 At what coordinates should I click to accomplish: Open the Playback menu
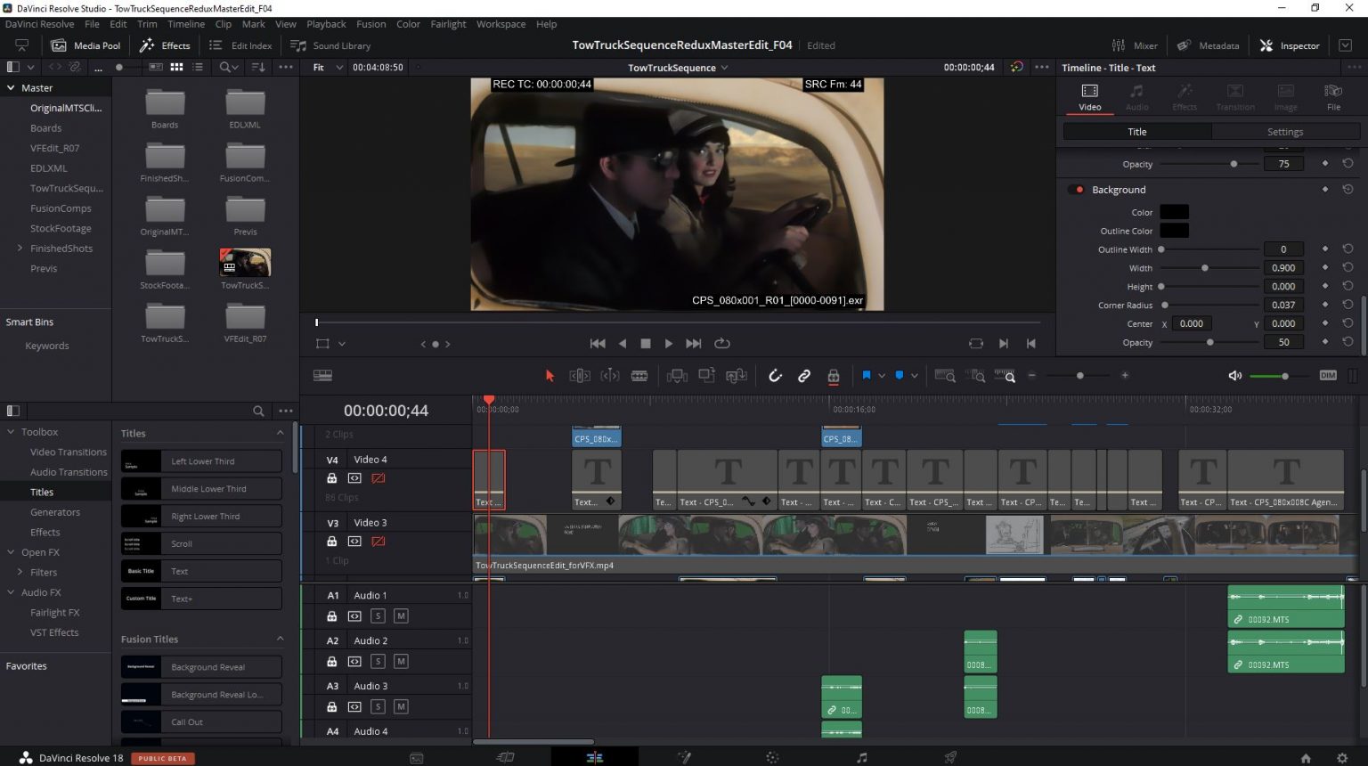[326, 24]
